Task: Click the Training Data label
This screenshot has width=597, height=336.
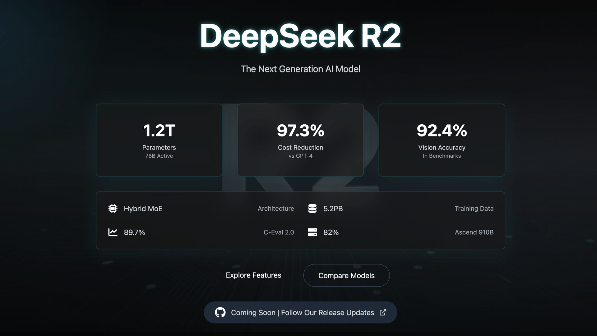Action: 474,209
